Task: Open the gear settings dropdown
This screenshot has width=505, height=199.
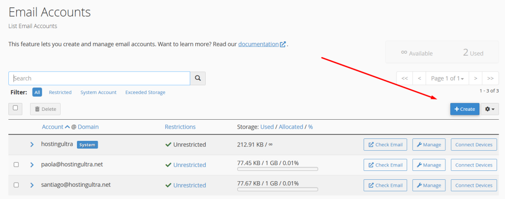Action: click(x=489, y=109)
